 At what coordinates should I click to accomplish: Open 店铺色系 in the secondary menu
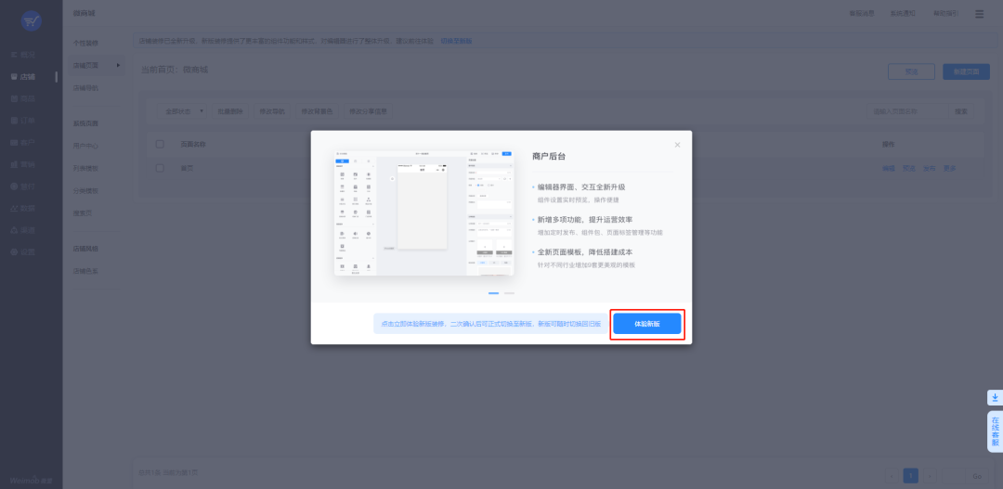coord(85,271)
